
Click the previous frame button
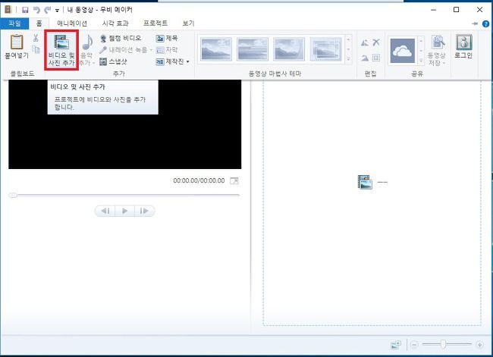tap(105, 211)
